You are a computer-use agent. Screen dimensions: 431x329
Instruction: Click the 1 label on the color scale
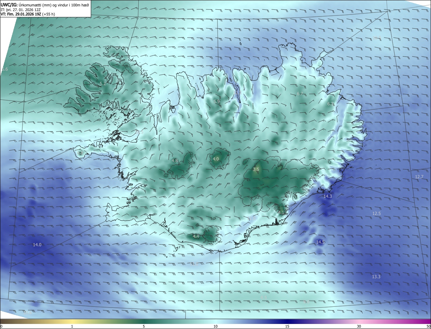(x=72, y=326)
